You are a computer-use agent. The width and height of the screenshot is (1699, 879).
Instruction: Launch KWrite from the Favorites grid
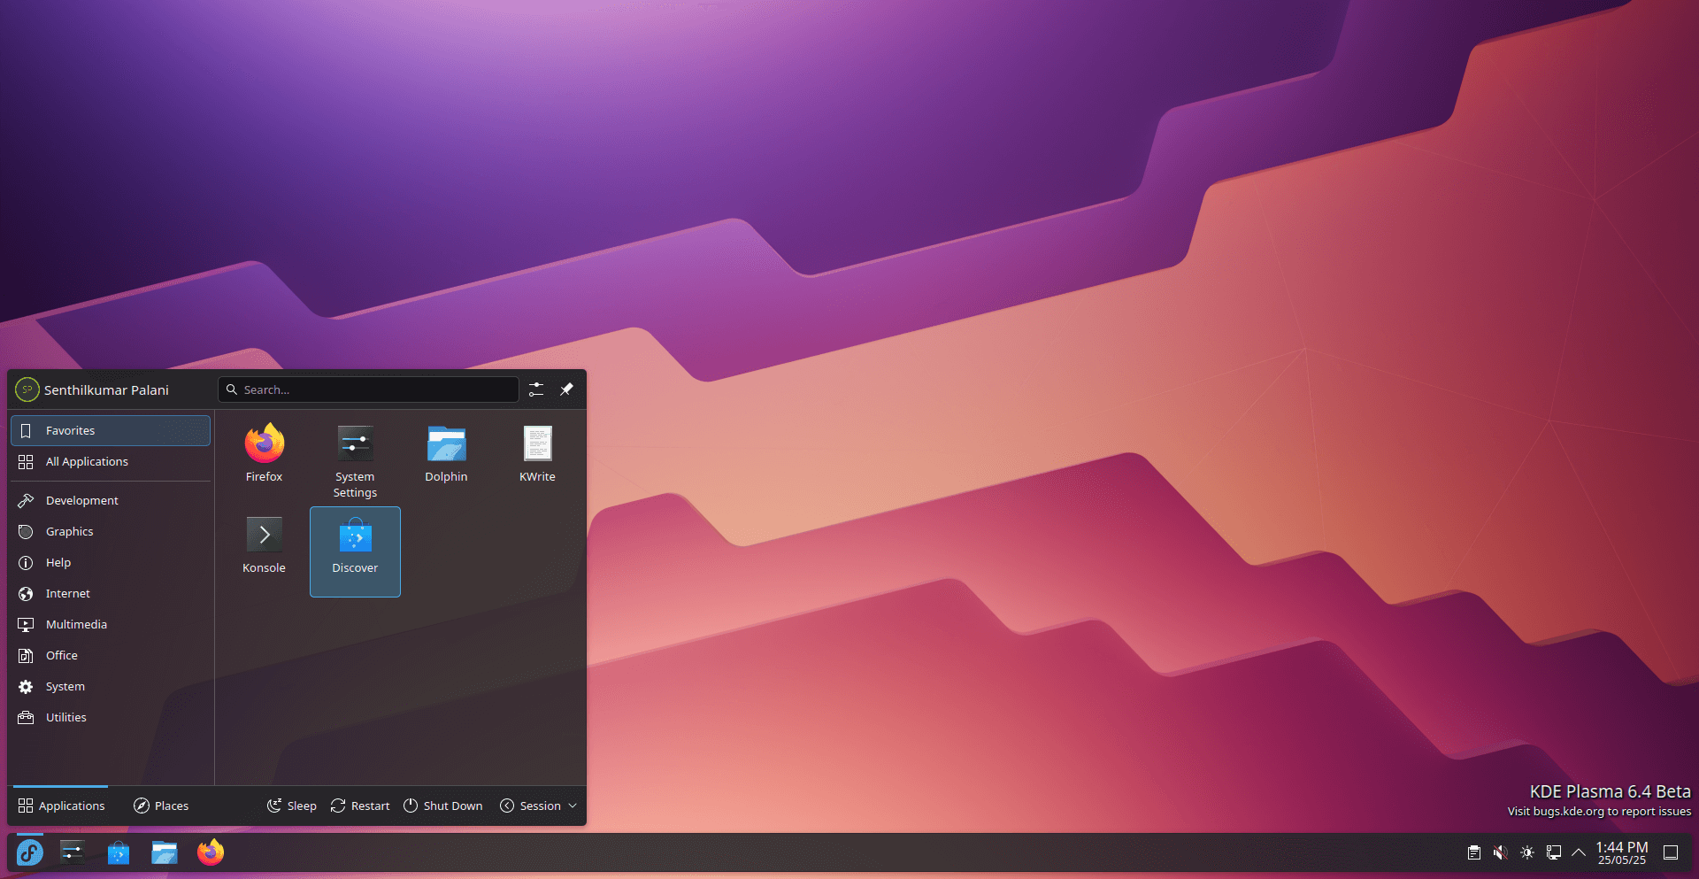click(537, 455)
